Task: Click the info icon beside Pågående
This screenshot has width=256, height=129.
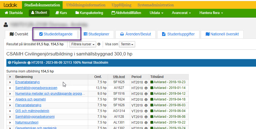Action: pos(29,63)
